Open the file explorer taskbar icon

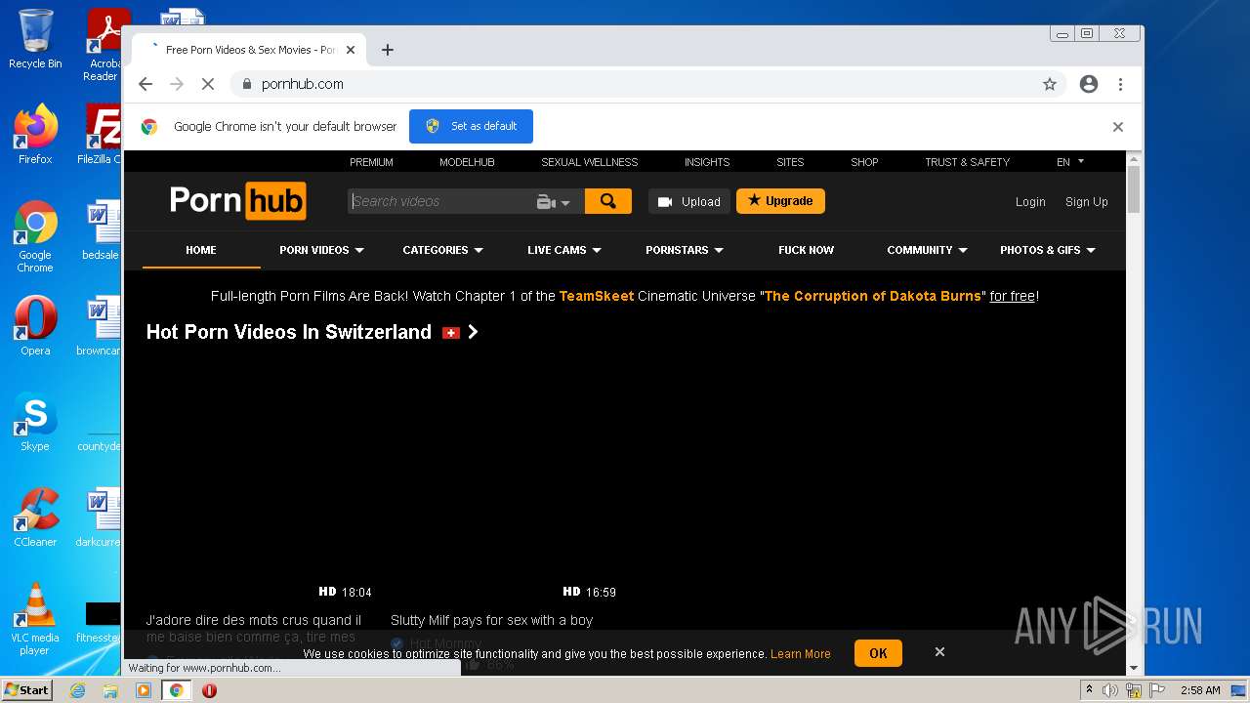(110, 690)
